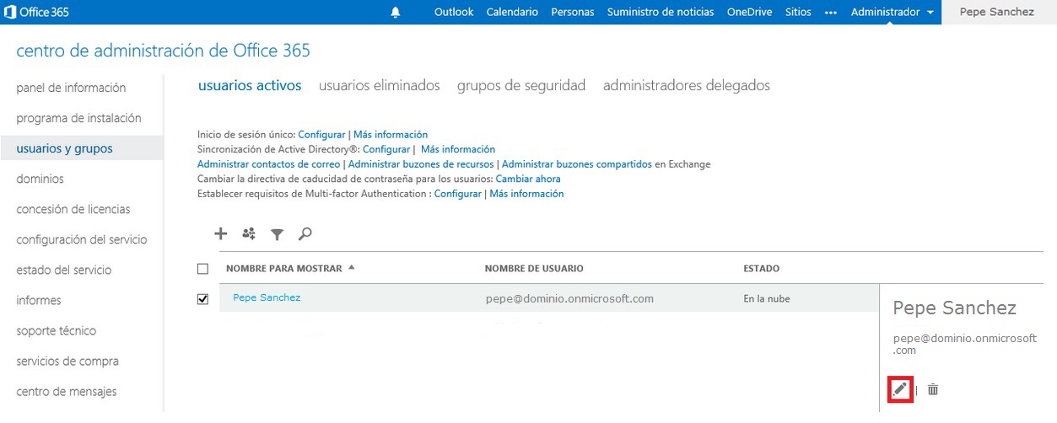Delete user with trash can icon
The image size is (1057, 423).
pos(933,389)
